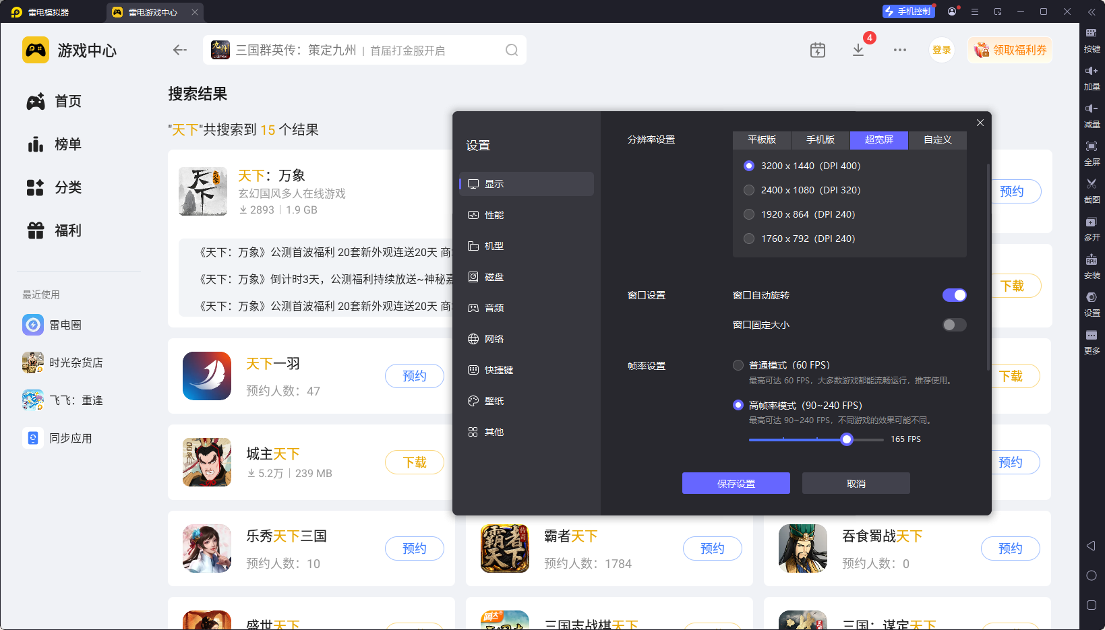Switch to the 手机版 resolution tab
The width and height of the screenshot is (1105, 630).
pyautogui.click(x=820, y=139)
